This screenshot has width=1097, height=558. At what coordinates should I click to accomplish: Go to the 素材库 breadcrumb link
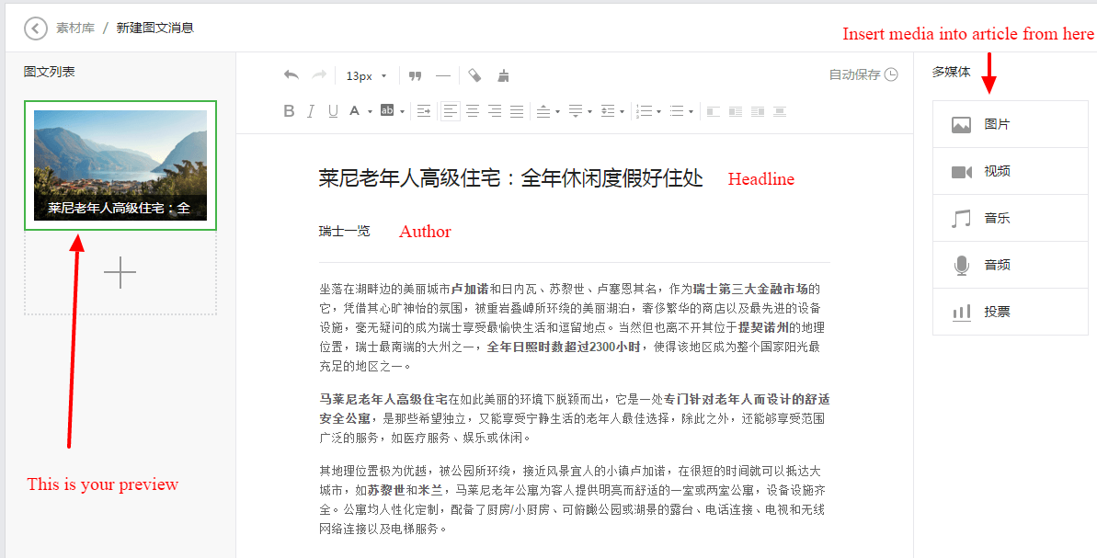click(x=75, y=28)
